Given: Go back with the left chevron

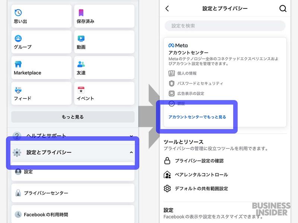Looking at the screenshot, I should point(167,8).
